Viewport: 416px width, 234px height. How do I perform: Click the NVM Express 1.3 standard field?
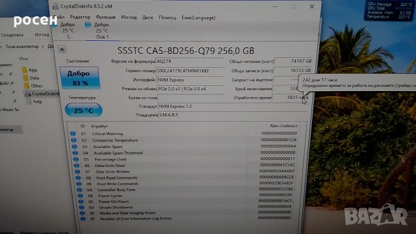(x=233, y=107)
